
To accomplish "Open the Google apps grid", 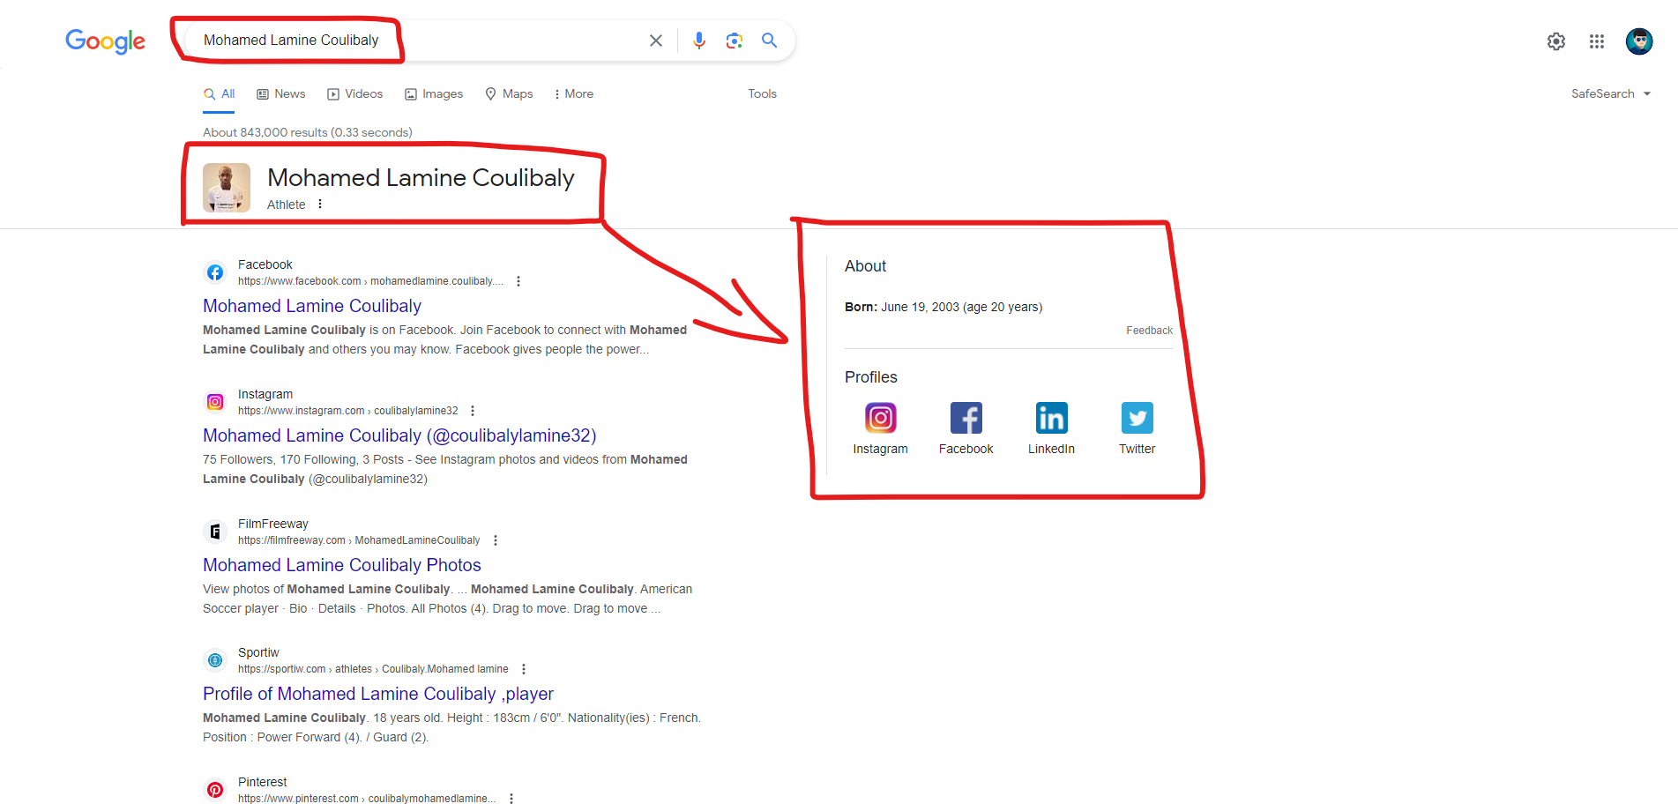I will coord(1597,41).
